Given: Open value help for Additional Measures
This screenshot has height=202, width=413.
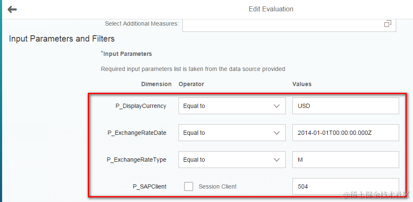Looking at the screenshot, I should pos(387,24).
